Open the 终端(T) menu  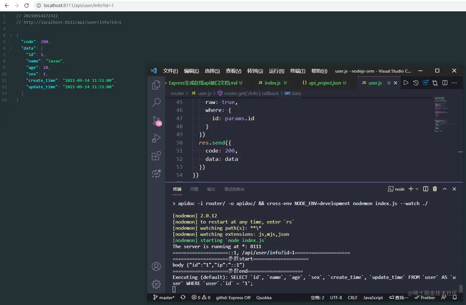297,71
